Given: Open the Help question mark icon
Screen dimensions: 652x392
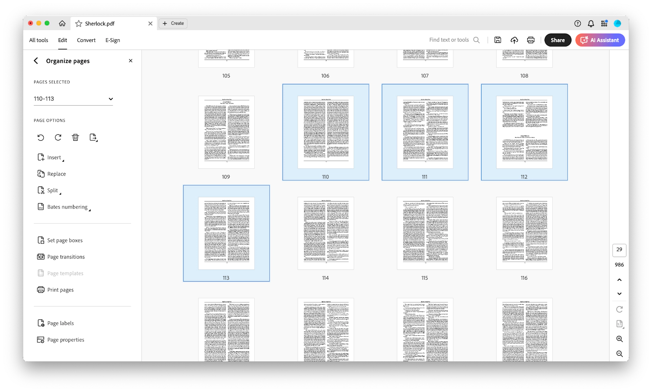Looking at the screenshot, I should [x=577, y=24].
